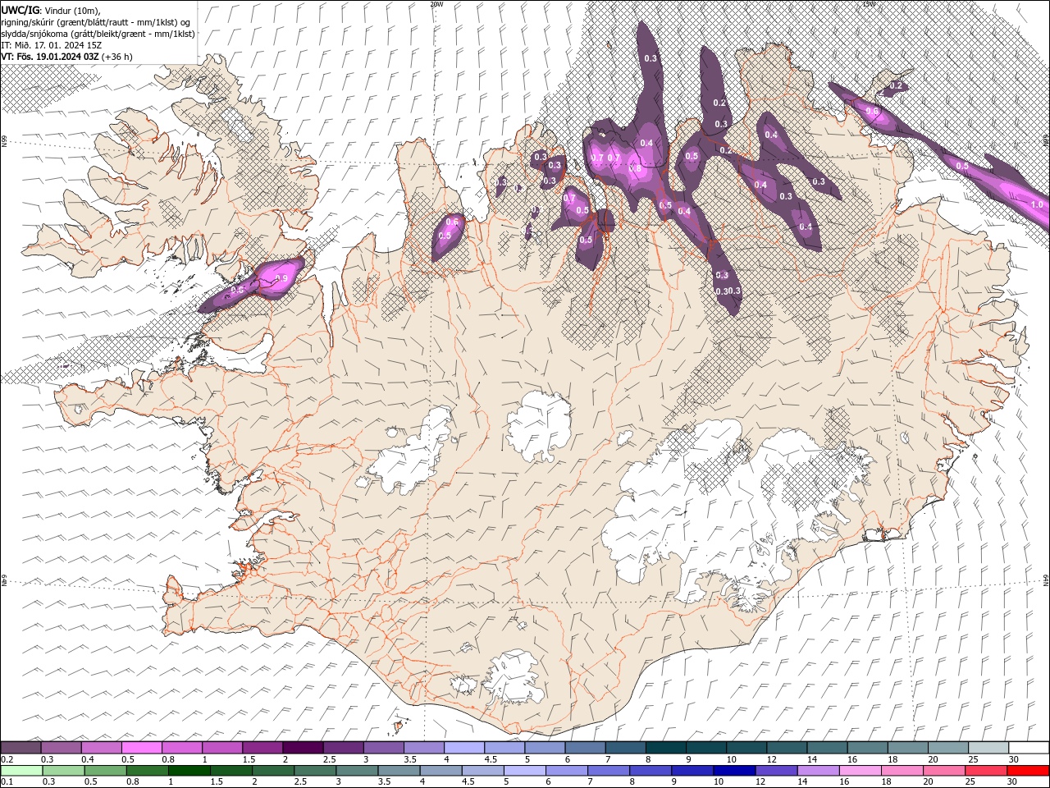Click the 1.0 precipitation label at the map's east edge
The width and height of the screenshot is (1050, 788).
coord(1037,205)
